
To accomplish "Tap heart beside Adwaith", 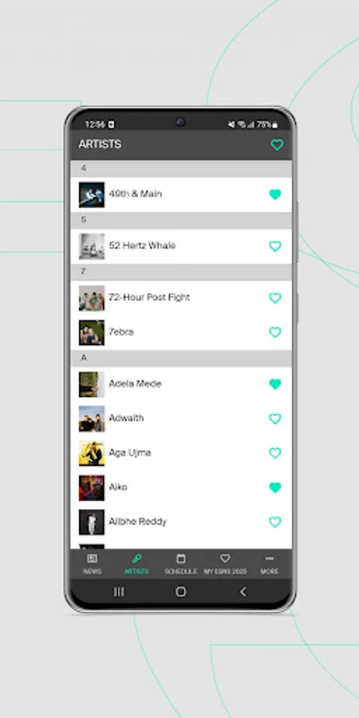I will pyautogui.click(x=274, y=419).
